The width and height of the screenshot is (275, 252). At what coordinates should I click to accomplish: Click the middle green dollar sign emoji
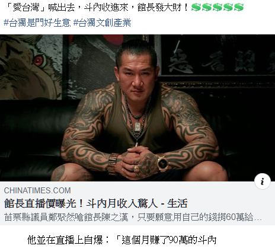coord(218,7)
